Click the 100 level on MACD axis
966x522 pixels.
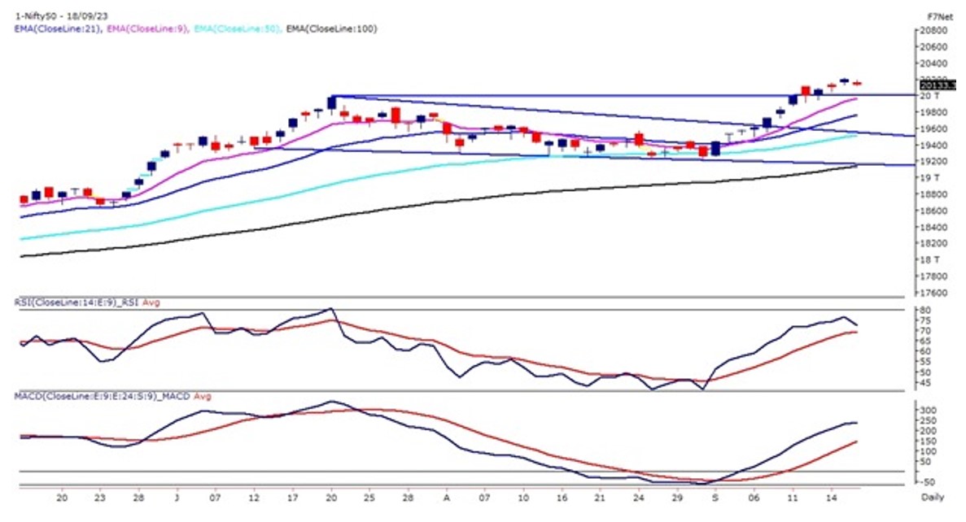(x=929, y=452)
